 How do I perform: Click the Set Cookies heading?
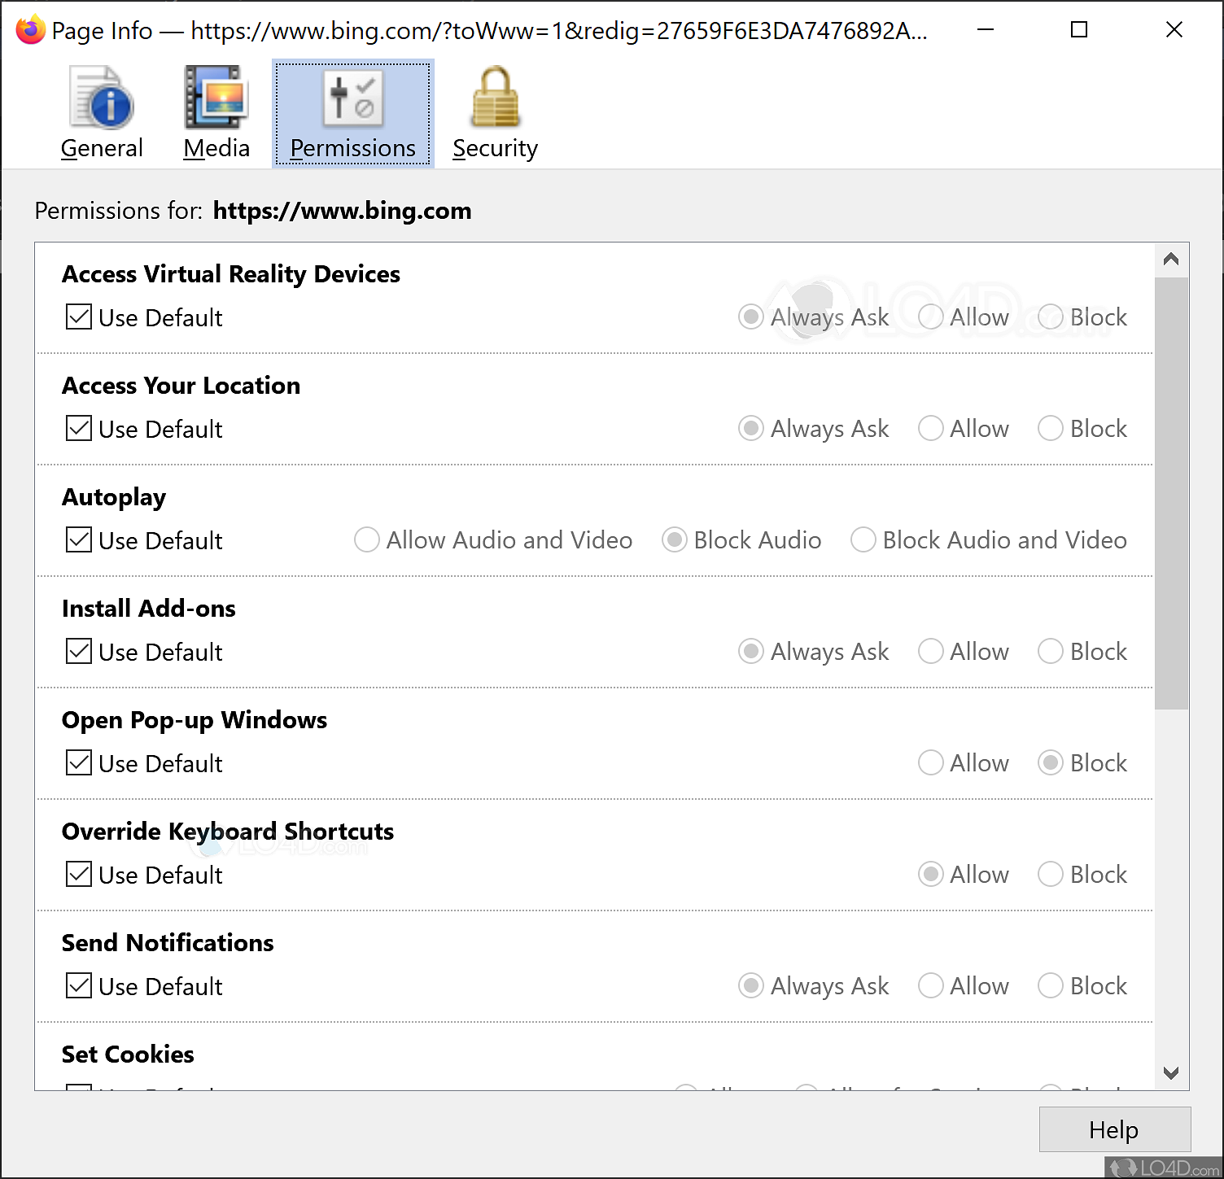(x=128, y=1054)
